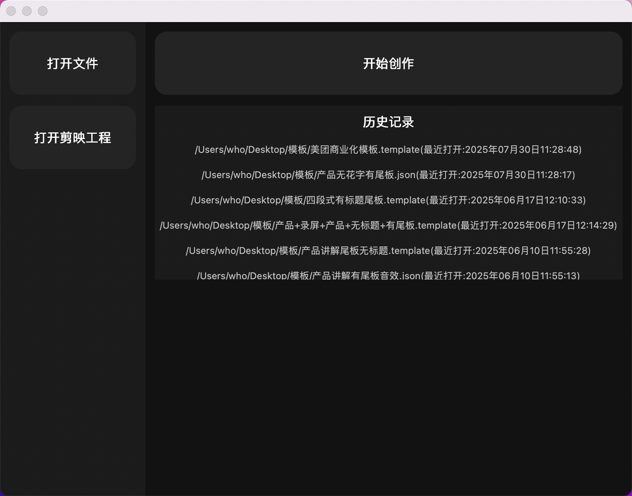Screen dimensions: 632x496
Task: Select the 四段式有标题尾板.template record
Action: pos(389,200)
